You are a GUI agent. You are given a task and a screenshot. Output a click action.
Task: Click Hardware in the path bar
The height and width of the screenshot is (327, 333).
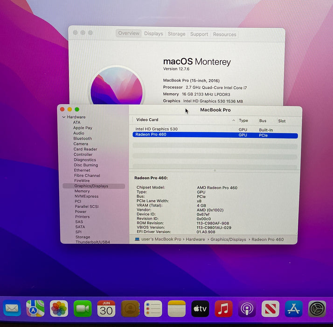(x=195, y=239)
